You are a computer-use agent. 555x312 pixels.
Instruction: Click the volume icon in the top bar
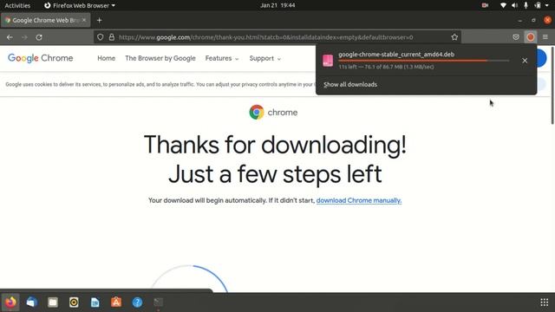[514, 5]
